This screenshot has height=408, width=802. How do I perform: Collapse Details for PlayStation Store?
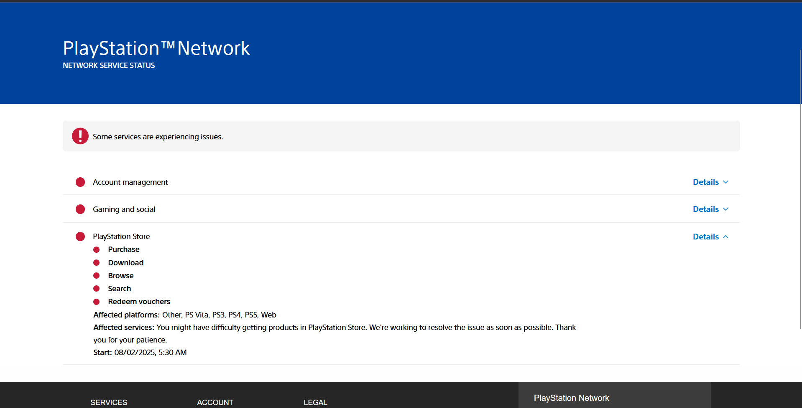[x=710, y=237]
